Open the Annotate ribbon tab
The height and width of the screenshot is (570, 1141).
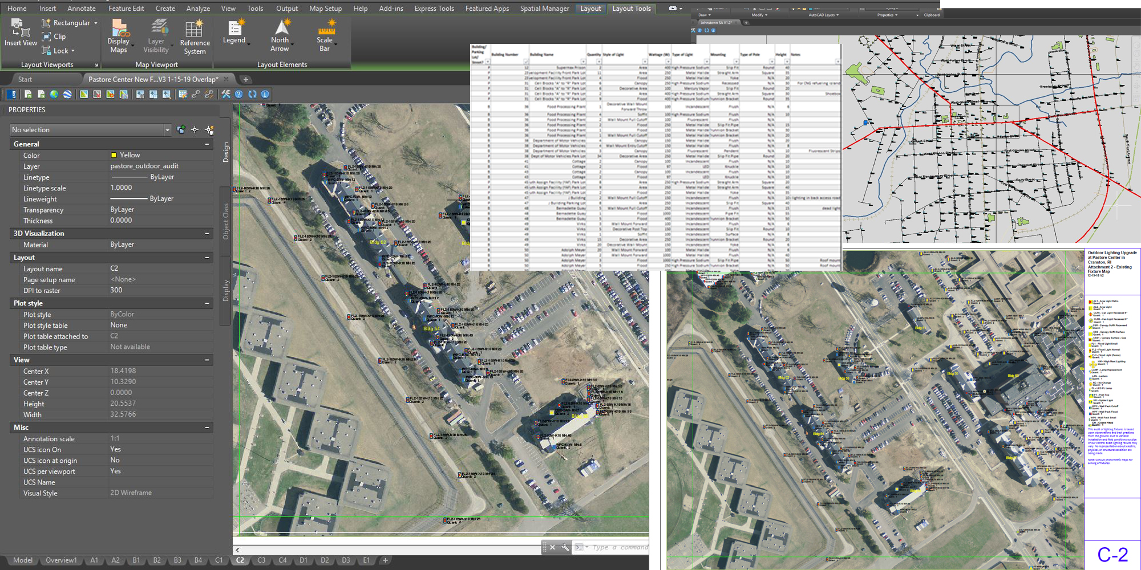click(82, 9)
